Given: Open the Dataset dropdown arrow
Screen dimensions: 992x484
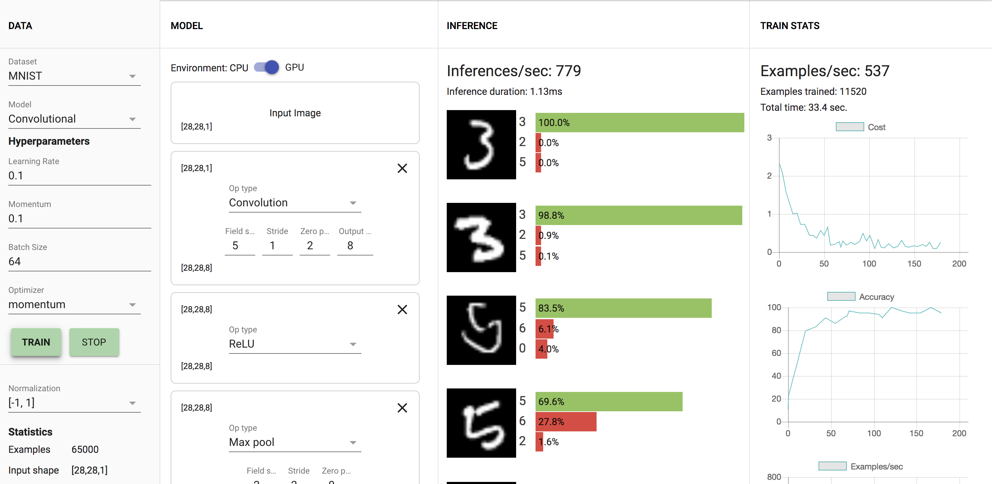Looking at the screenshot, I should [x=132, y=76].
